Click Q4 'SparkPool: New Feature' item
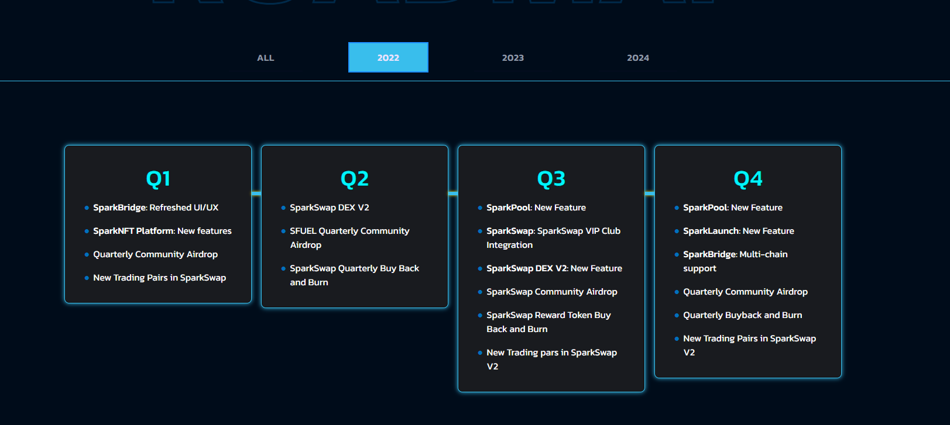 (733, 208)
